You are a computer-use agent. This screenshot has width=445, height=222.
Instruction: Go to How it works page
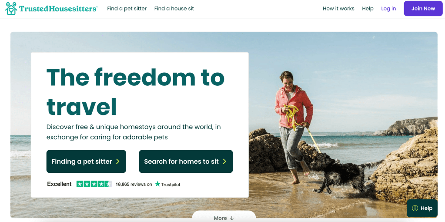point(338,9)
